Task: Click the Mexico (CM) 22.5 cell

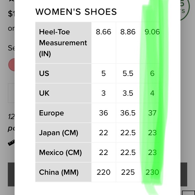Action: tap(128, 152)
